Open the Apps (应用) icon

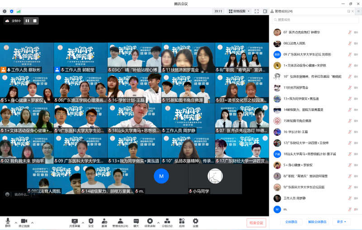click(x=181, y=221)
